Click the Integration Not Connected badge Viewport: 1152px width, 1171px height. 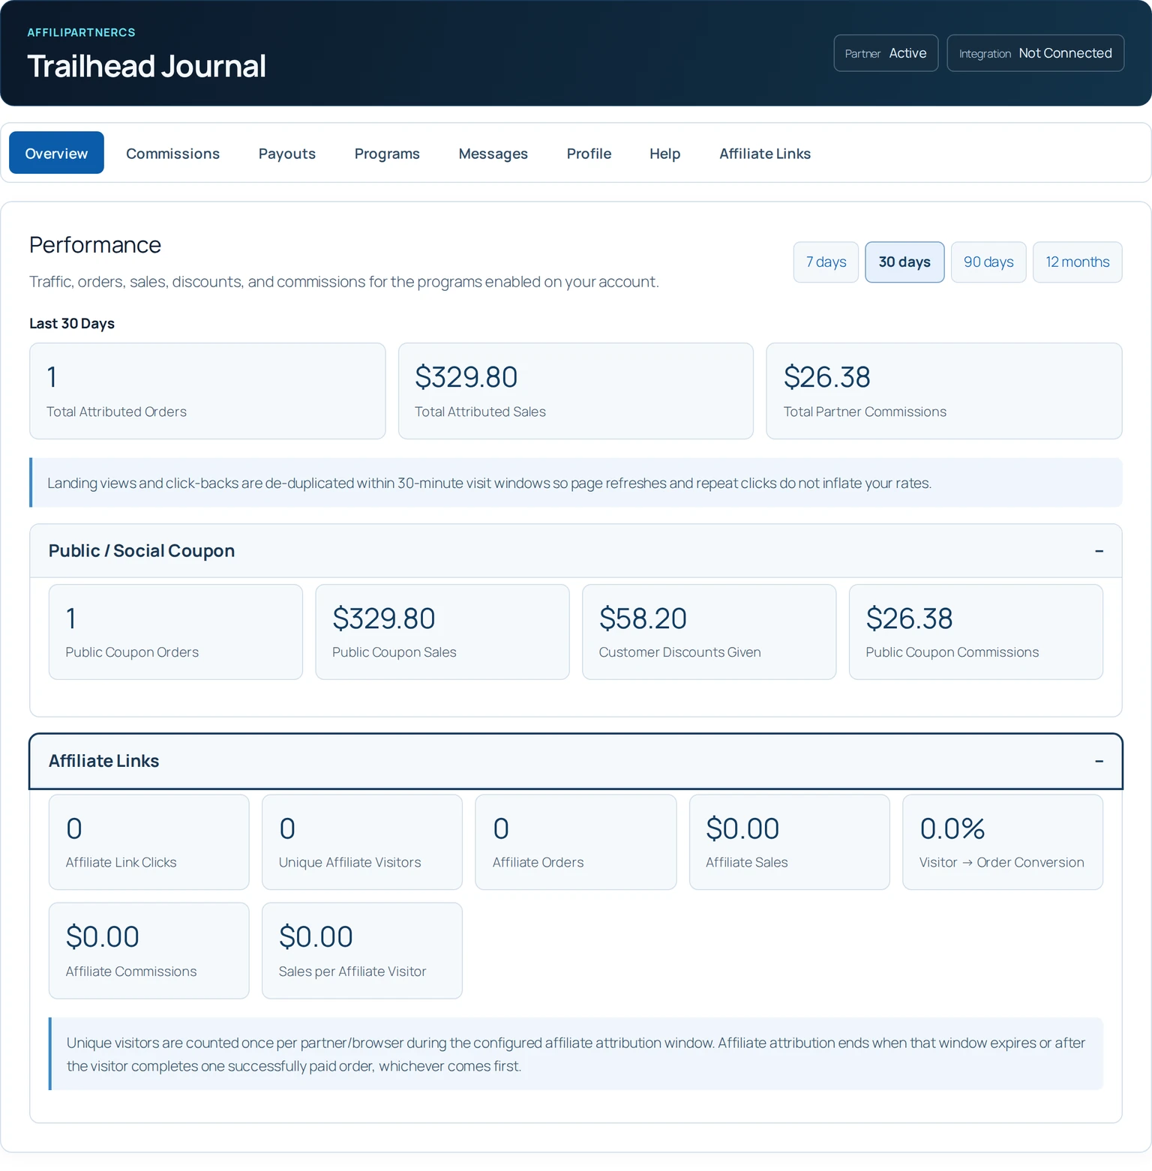coord(1035,53)
